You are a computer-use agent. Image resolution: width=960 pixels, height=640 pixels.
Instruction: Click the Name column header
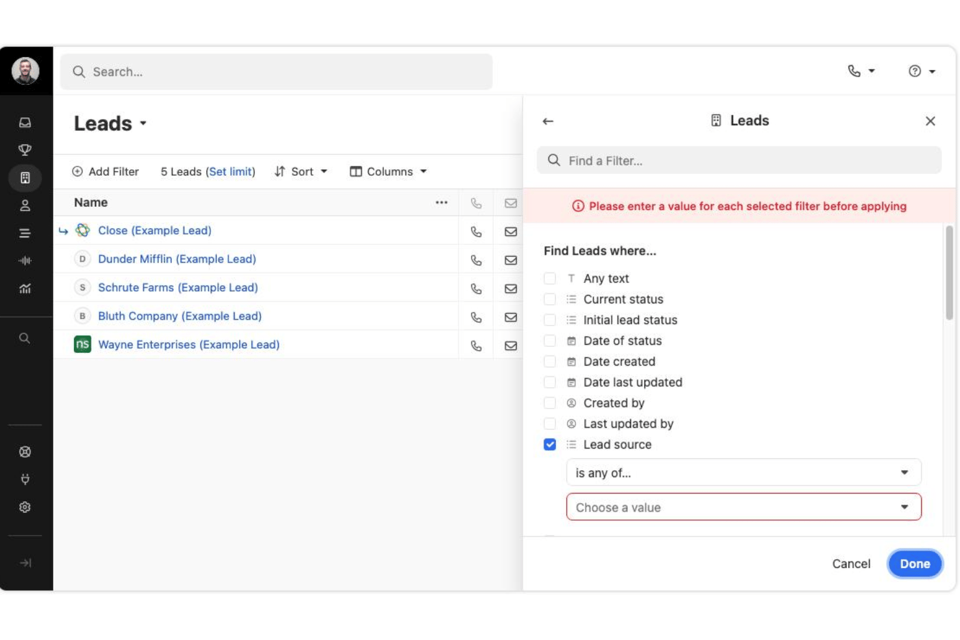pos(91,202)
